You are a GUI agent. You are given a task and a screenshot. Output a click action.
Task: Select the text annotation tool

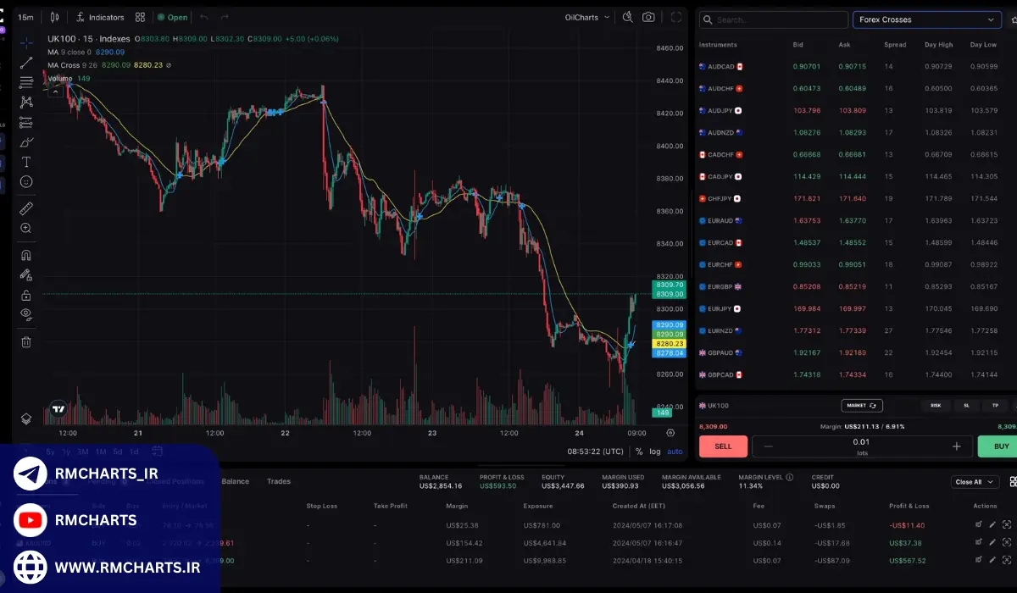(x=26, y=162)
